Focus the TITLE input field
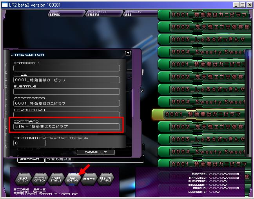The height and width of the screenshot is (199, 254). tap(67, 80)
